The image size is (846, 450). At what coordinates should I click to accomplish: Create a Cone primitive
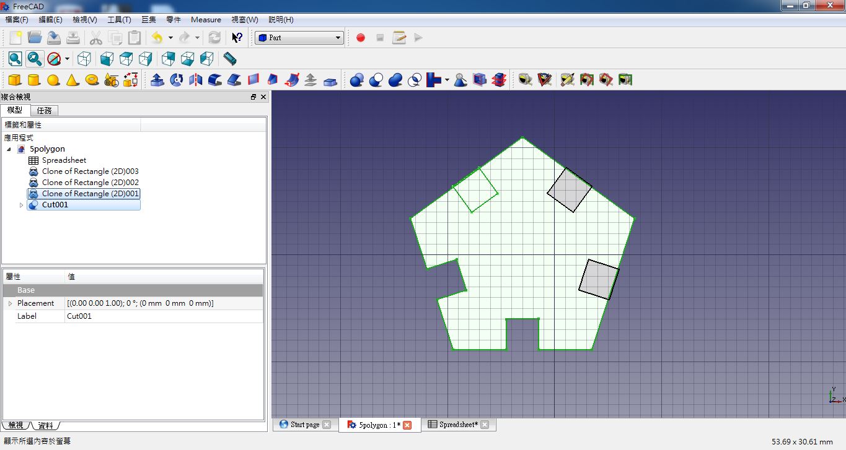click(73, 79)
